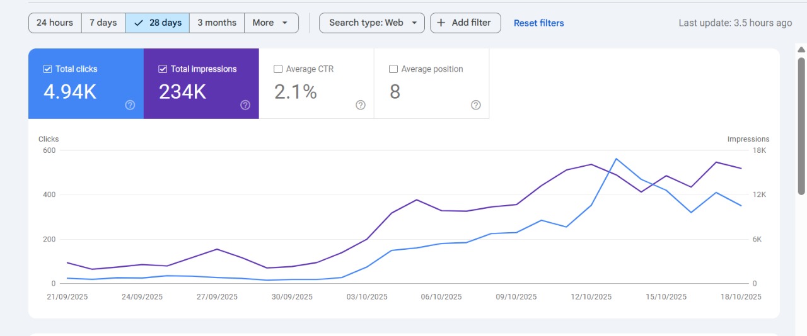The height and width of the screenshot is (336, 807).
Task: Click impressions line point above 12/10/2025
Action: point(591,164)
